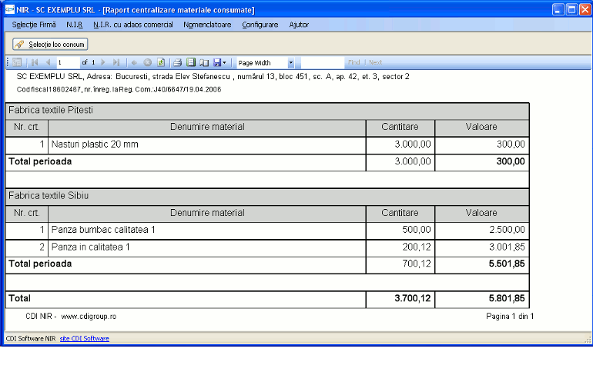Viewport: 593px width, 385px height.
Task: Open the N.I.R. cu adaos comercial menu
Action: point(133,25)
